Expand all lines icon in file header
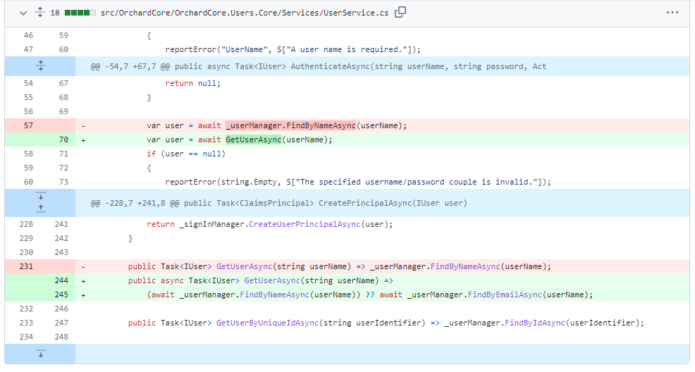The width and height of the screenshot is (695, 372). (40, 13)
